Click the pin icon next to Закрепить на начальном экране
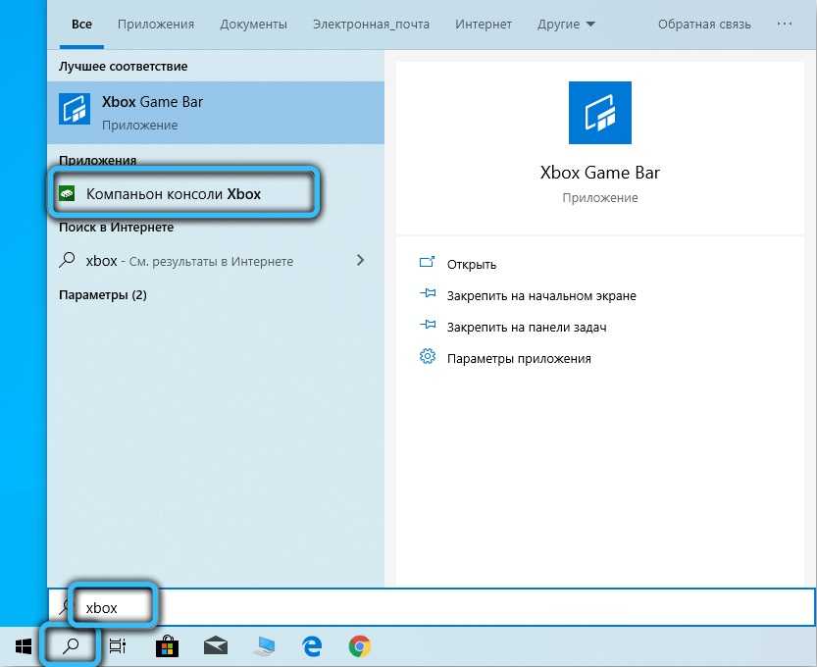 (x=428, y=293)
